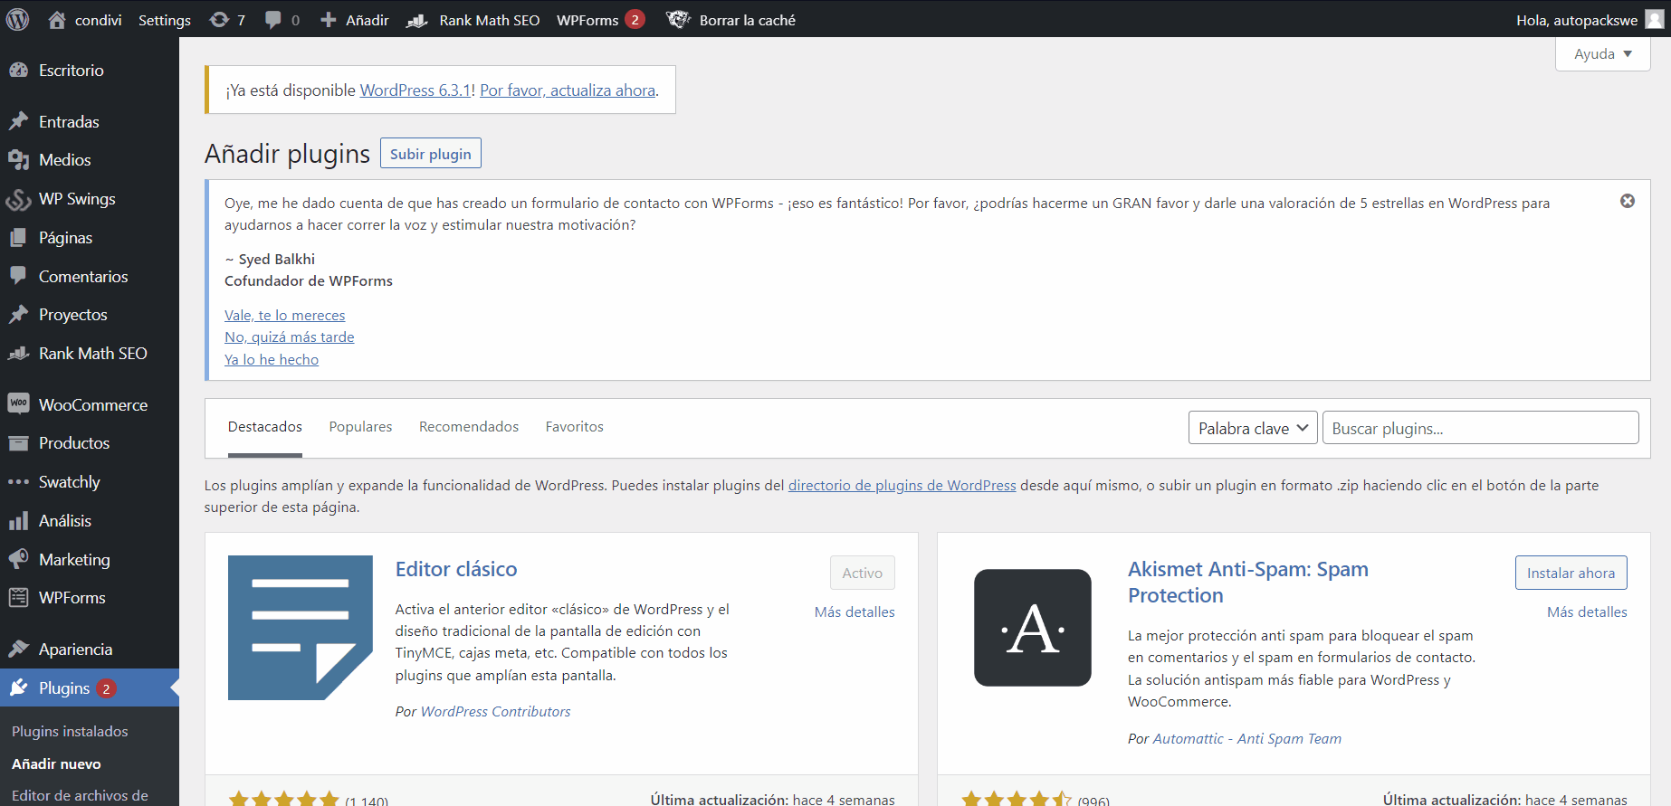
Task: Click the WordPress logo icon in admin bar
Action: coord(18,19)
